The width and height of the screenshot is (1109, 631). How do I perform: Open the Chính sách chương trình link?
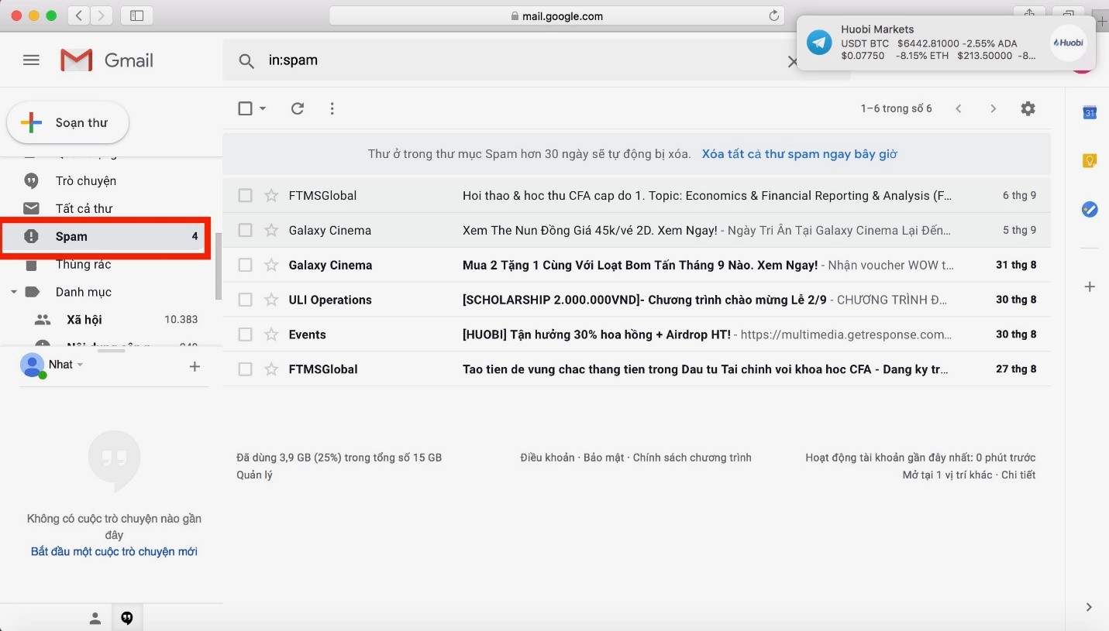pyautogui.click(x=692, y=458)
